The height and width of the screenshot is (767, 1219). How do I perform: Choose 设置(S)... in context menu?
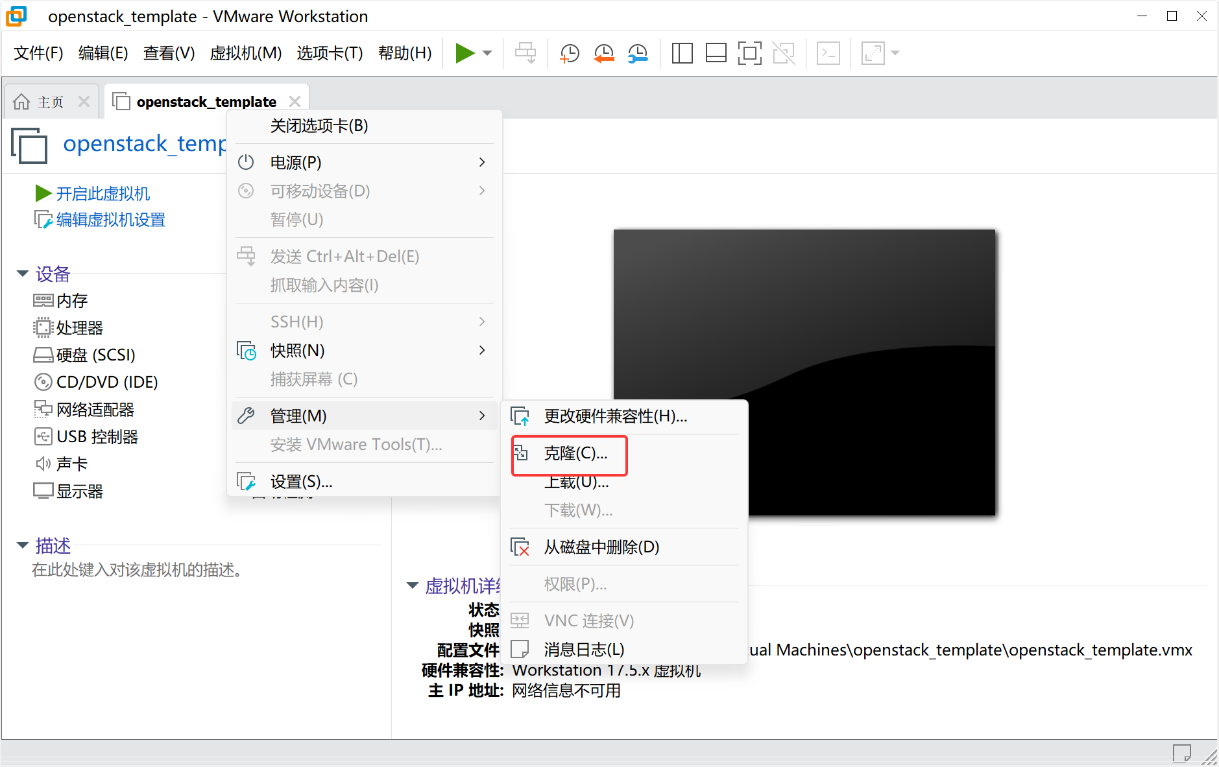[365, 482]
